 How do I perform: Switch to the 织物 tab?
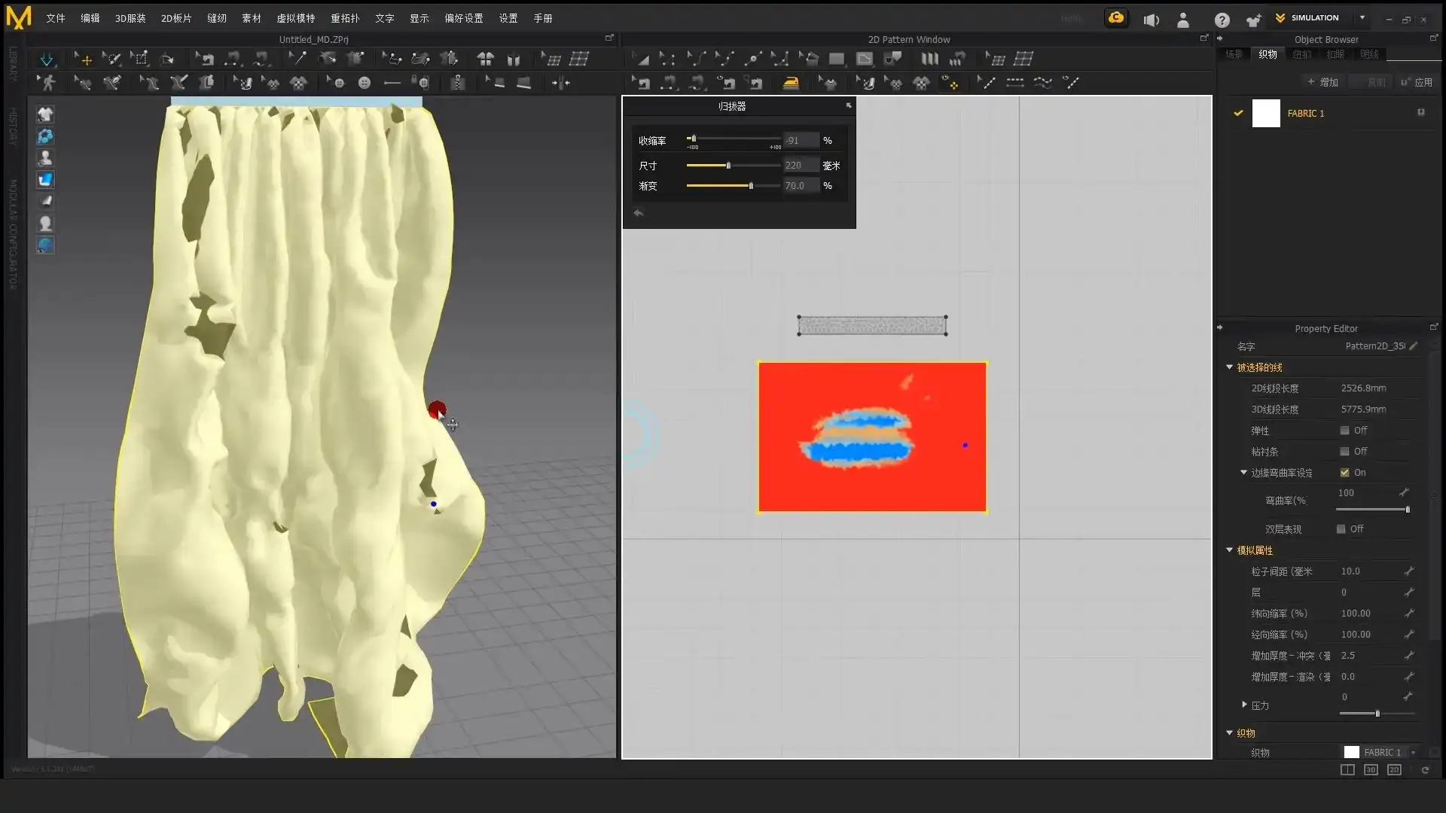pos(1268,54)
